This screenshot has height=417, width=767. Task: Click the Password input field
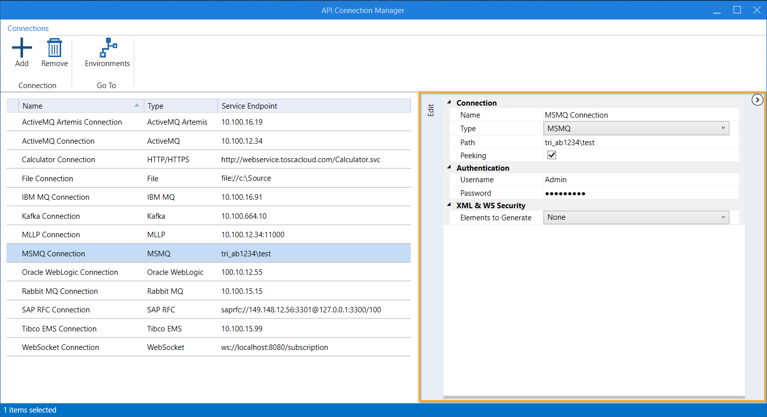click(640, 193)
